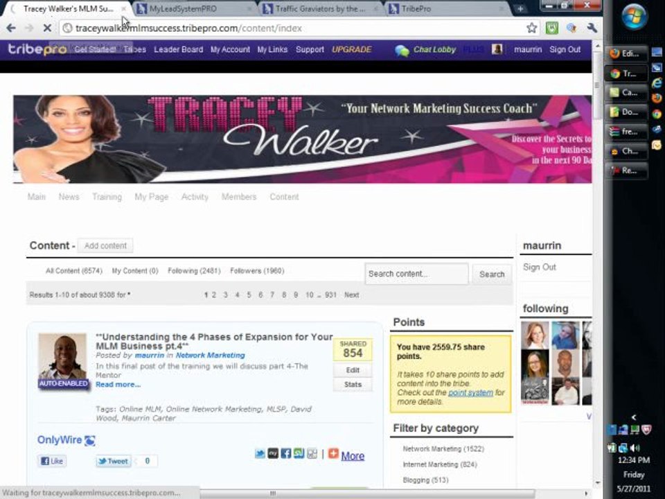Sign Out from the top bar
The height and width of the screenshot is (499, 665).
click(x=565, y=50)
